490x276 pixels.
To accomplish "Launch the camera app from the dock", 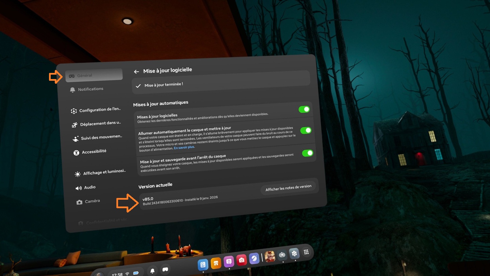I will 241,260.
